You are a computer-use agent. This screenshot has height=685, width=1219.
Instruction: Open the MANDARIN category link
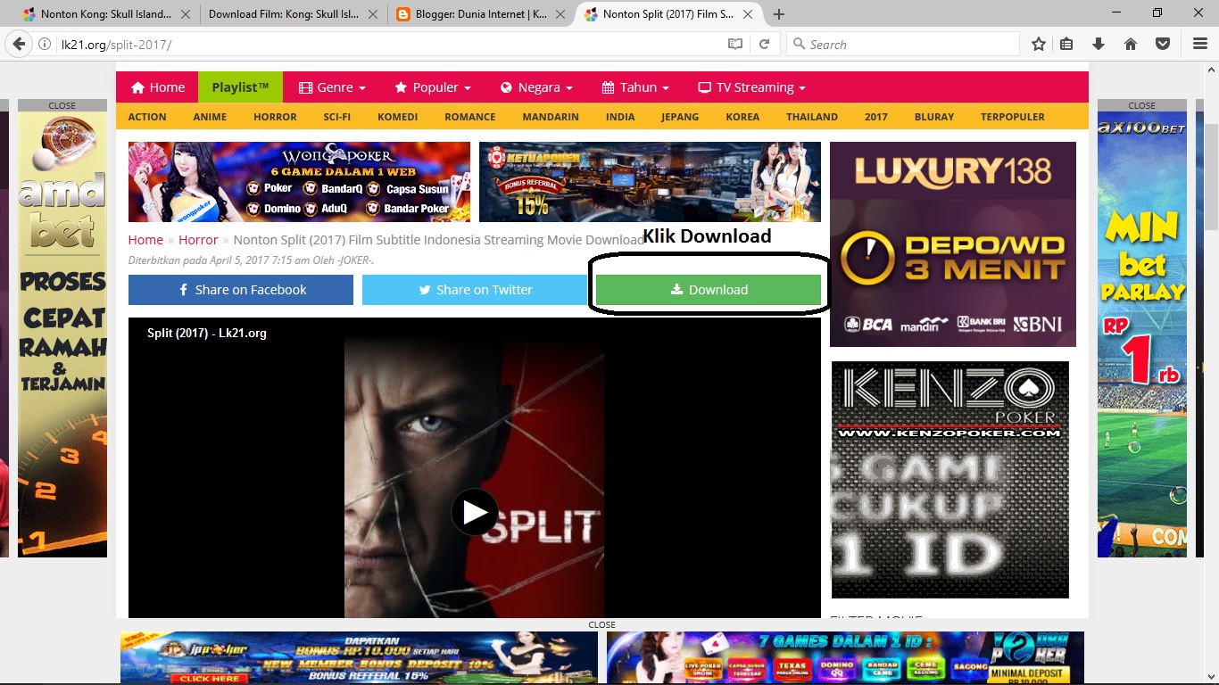coord(551,117)
